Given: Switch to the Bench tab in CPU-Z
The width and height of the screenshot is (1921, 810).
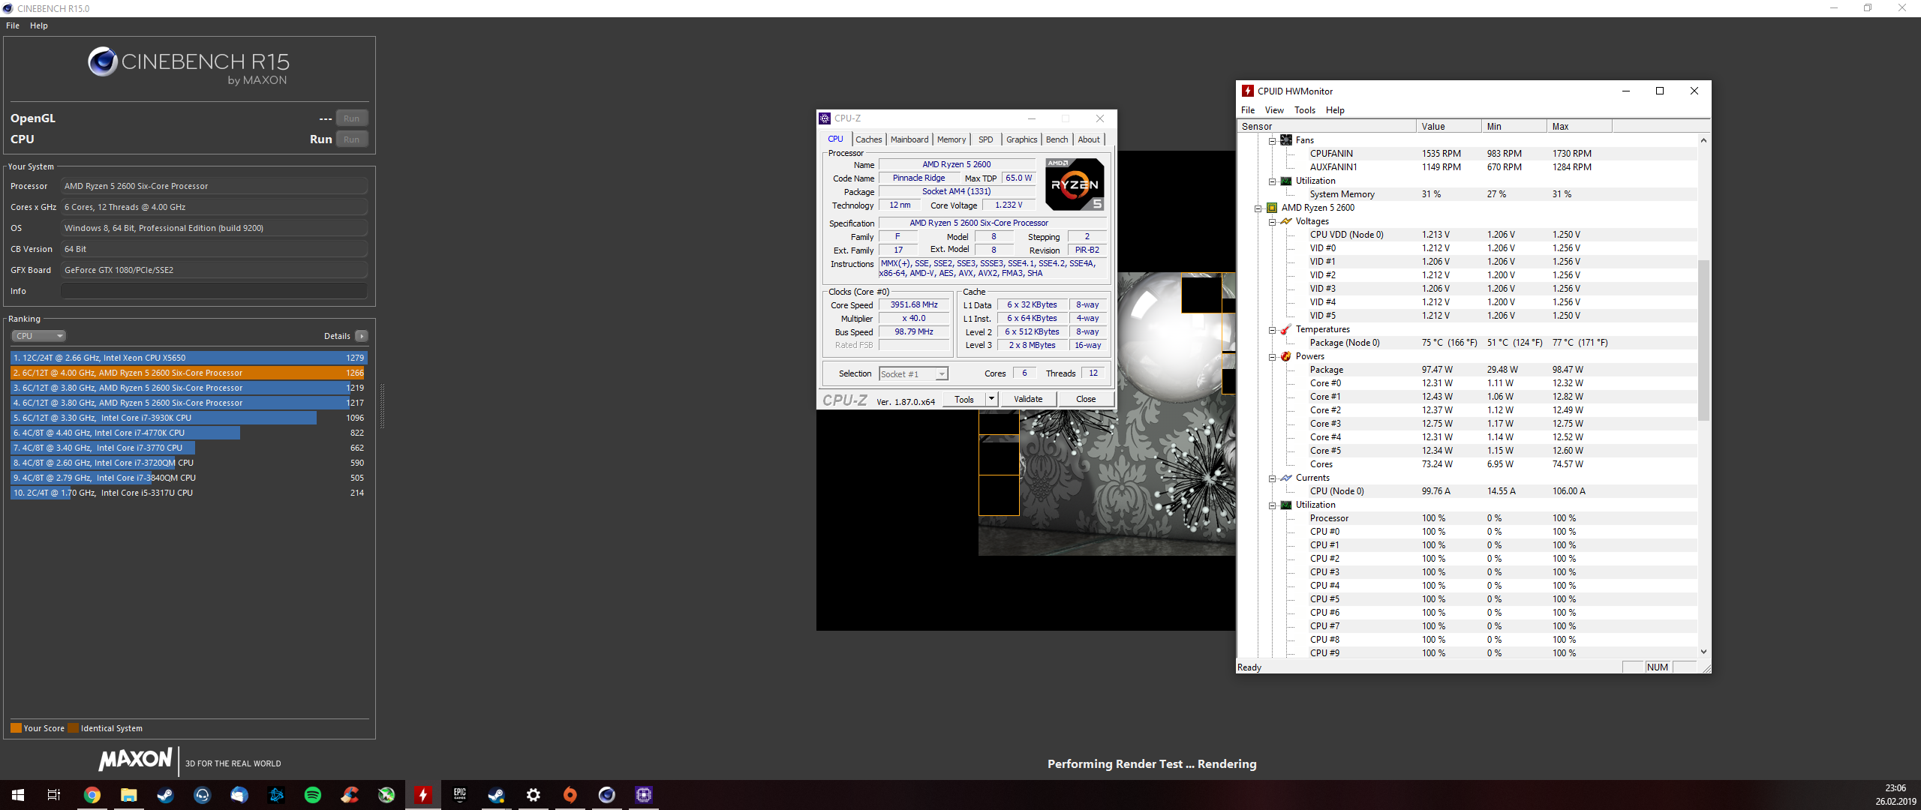Looking at the screenshot, I should (1057, 139).
